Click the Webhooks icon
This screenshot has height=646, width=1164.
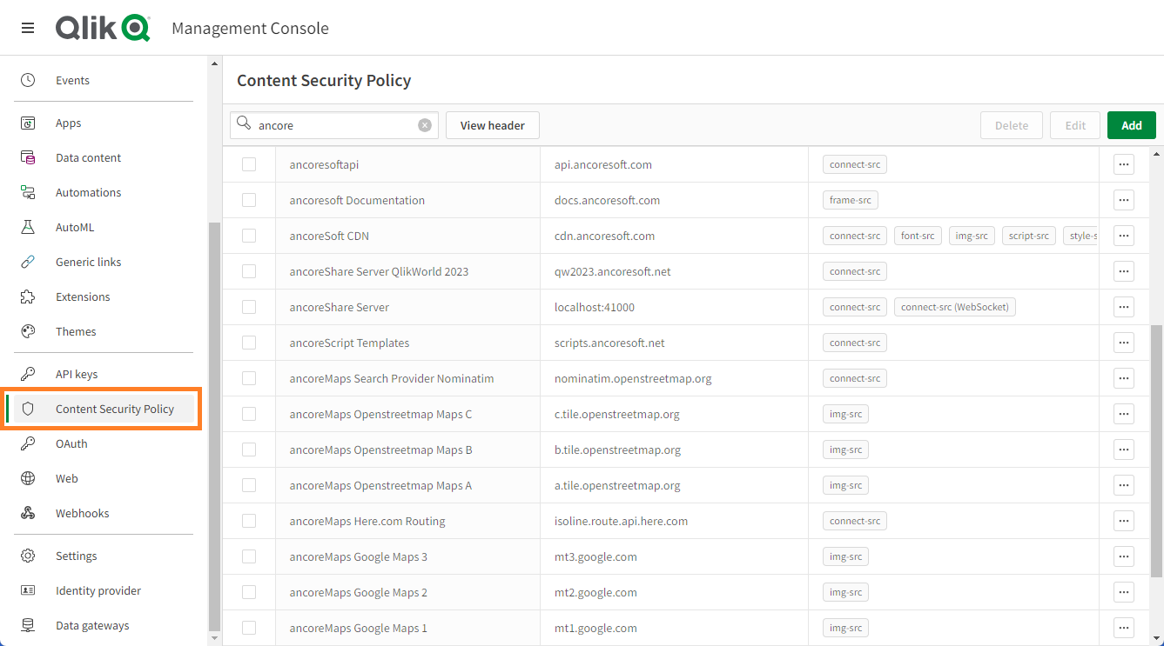point(28,513)
